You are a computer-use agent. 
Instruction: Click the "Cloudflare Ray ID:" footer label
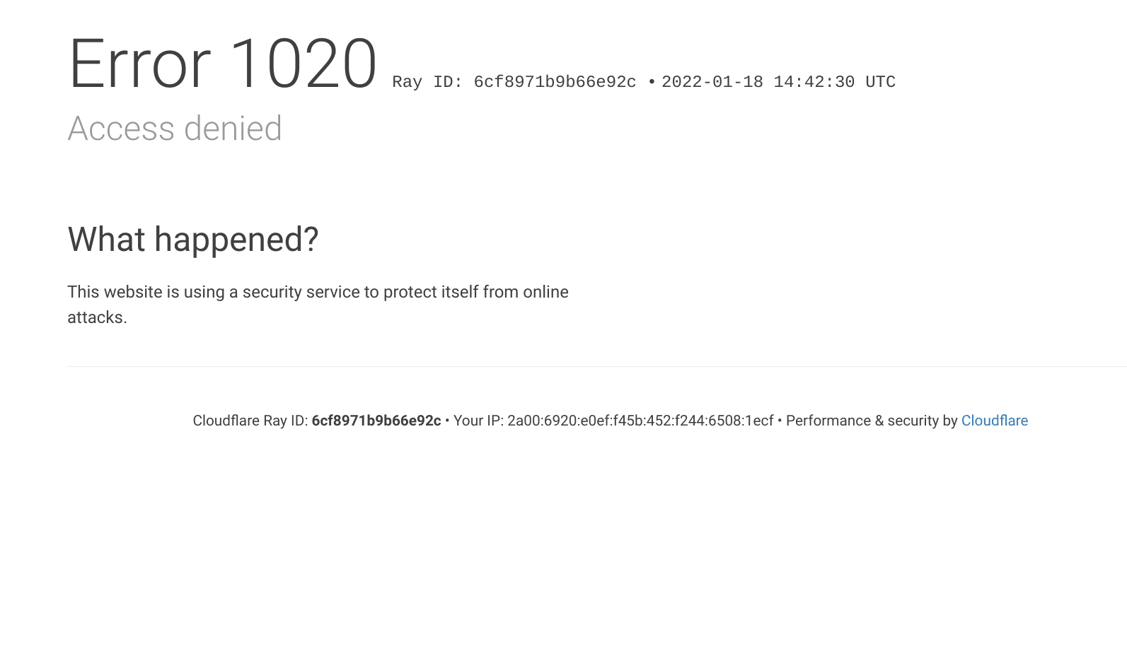tap(250, 421)
